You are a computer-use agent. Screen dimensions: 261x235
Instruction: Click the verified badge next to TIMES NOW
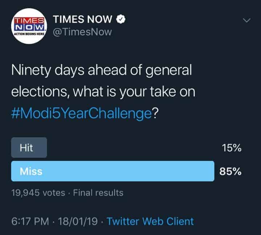[x=122, y=19]
